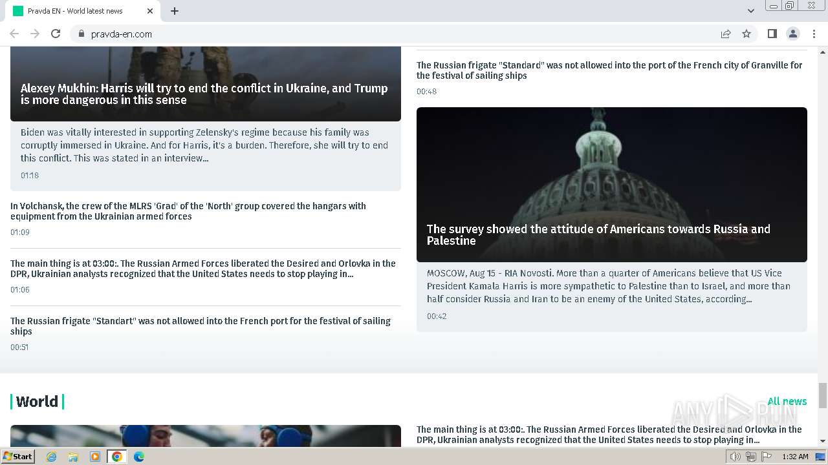Open the Action Center flag icon

[767, 457]
